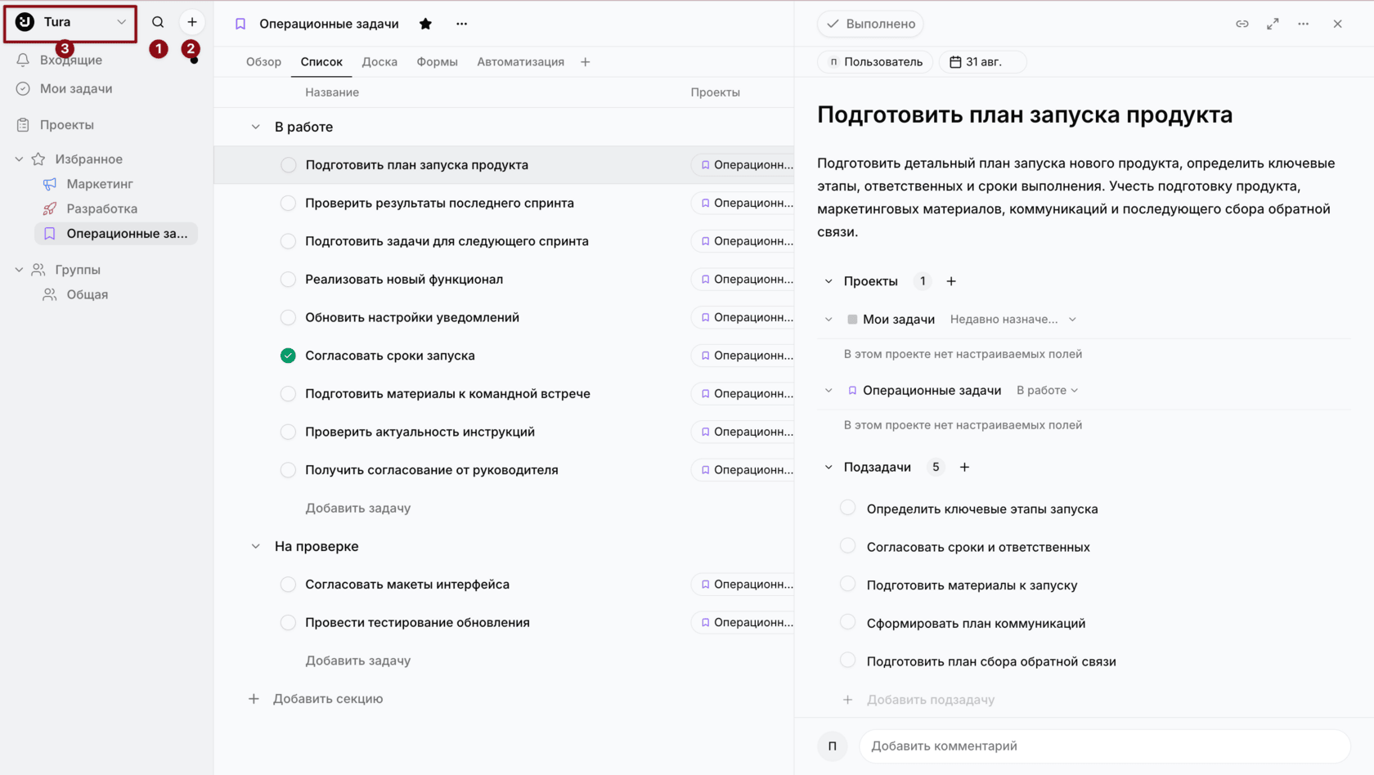Viewport: 1374px width, 775px height.
Task: Complete subtask Сформировать план коммуникаций
Action: point(848,622)
